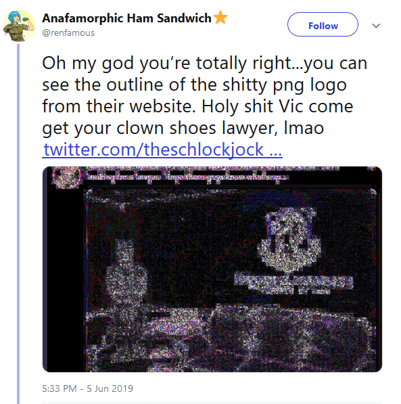401x404 pixels.
Task: Open the twitter.com/theschlockjock quoted tweet link
Action: (x=162, y=150)
